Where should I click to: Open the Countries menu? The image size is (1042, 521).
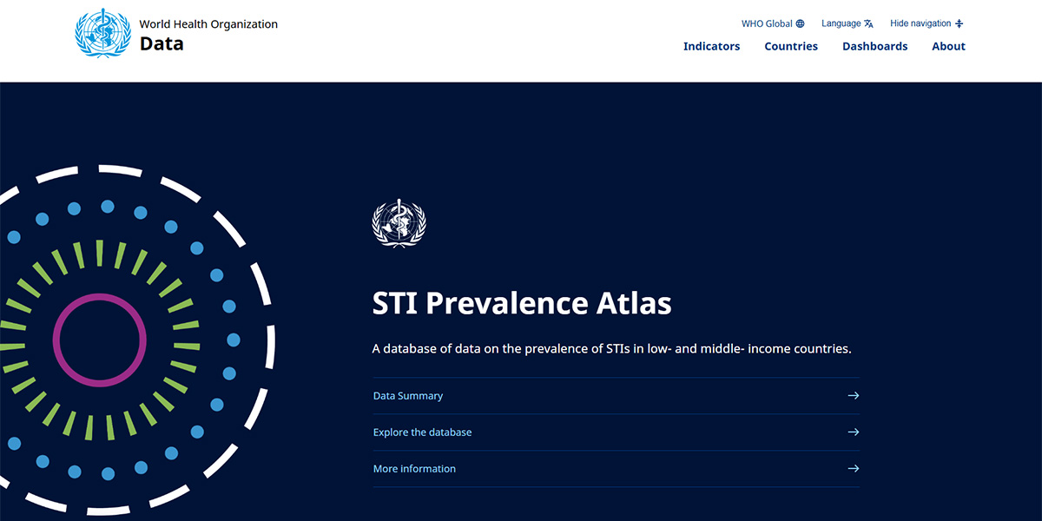click(x=791, y=47)
